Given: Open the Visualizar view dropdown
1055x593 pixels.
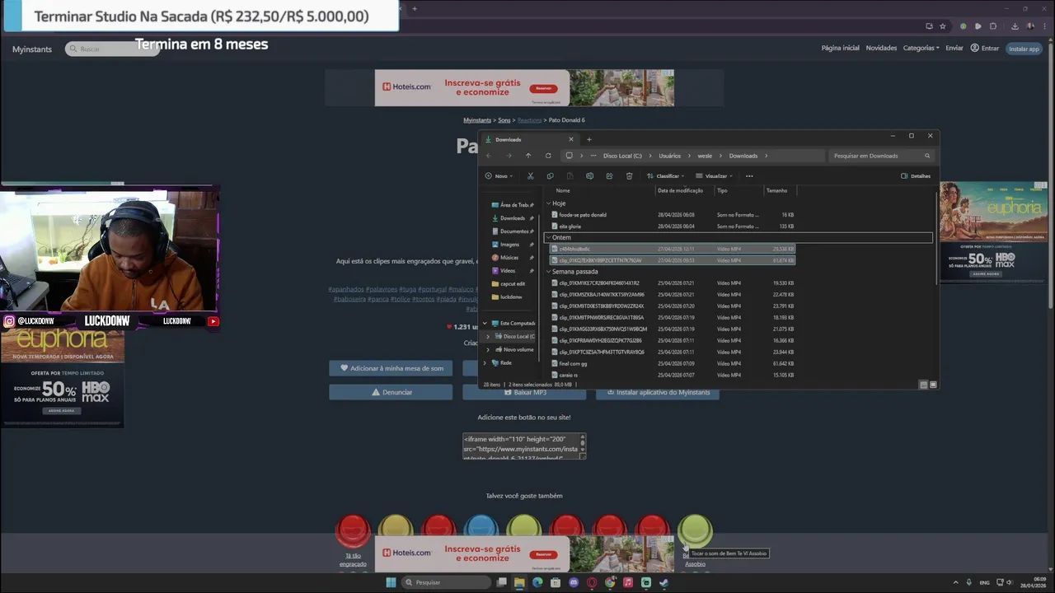Looking at the screenshot, I should [715, 175].
